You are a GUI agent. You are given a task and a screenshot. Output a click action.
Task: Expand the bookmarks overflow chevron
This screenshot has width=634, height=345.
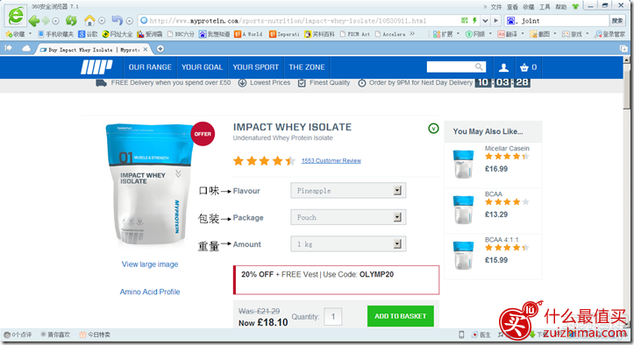pos(412,34)
